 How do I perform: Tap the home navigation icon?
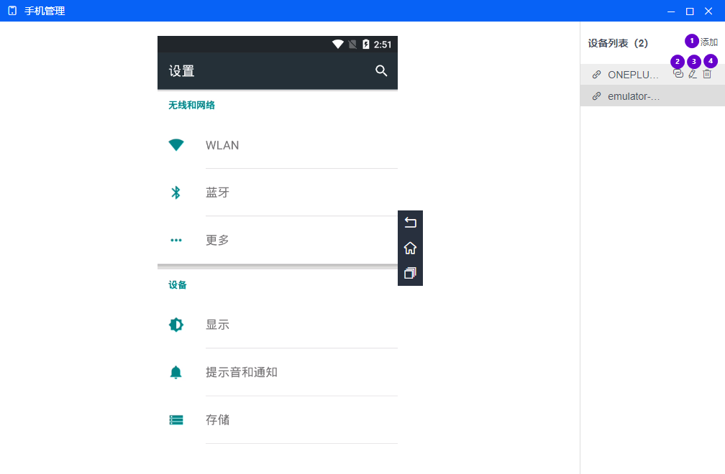coord(410,247)
